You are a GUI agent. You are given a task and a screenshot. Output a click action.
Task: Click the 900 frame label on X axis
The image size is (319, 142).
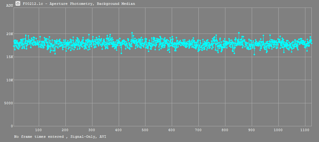pyautogui.click(x=251, y=130)
